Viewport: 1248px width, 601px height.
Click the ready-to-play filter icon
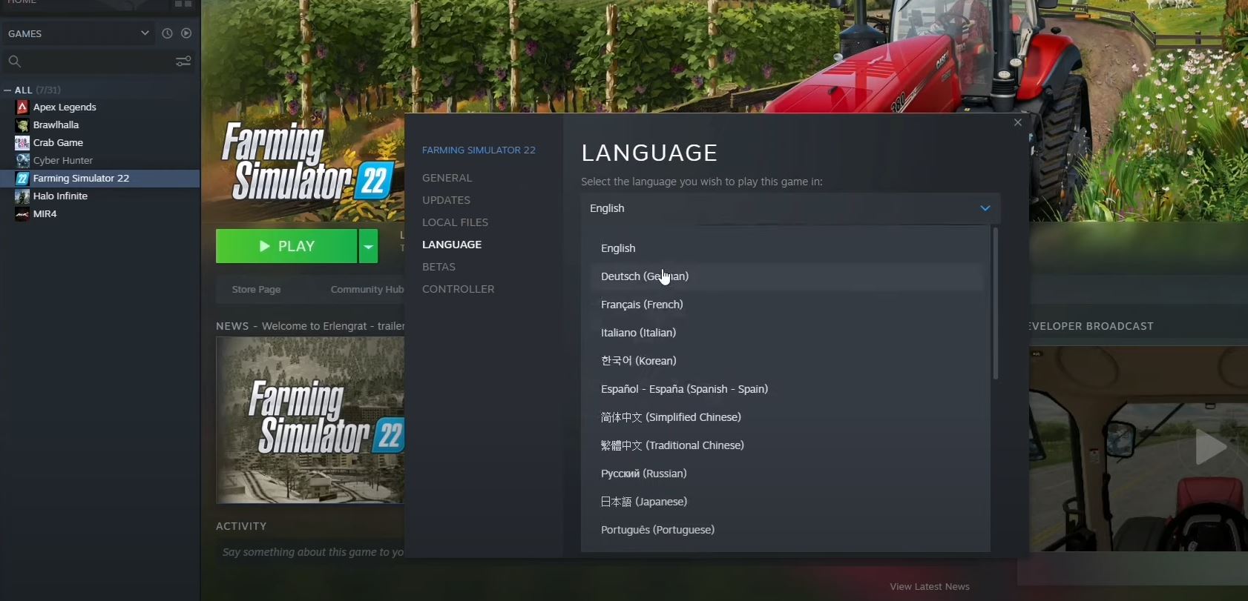tap(186, 33)
